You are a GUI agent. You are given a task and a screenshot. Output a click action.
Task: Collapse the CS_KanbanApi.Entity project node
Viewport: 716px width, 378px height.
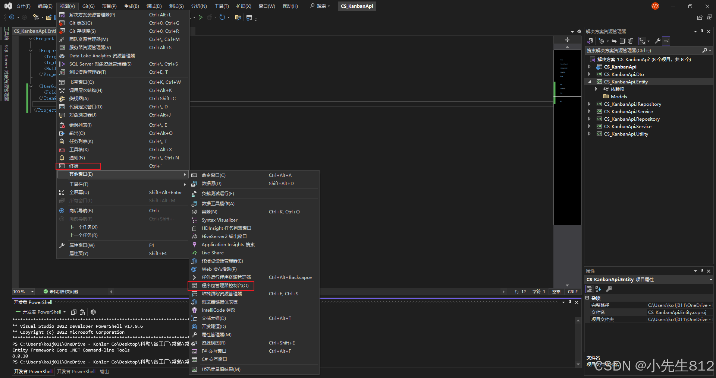(x=590, y=82)
